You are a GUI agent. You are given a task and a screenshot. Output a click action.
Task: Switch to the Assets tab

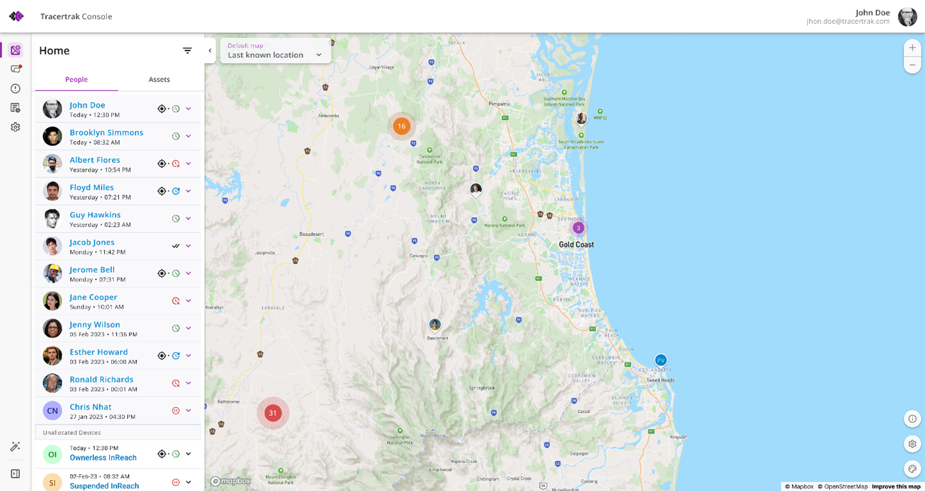(x=159, y=80)
